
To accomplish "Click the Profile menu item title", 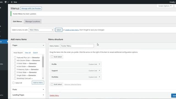I will click(54, 64).
